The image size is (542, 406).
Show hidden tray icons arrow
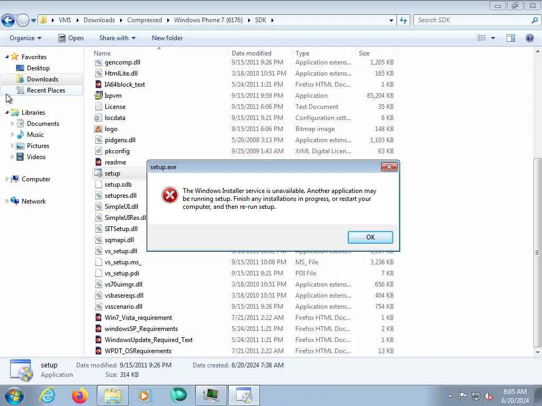point(450,396)
